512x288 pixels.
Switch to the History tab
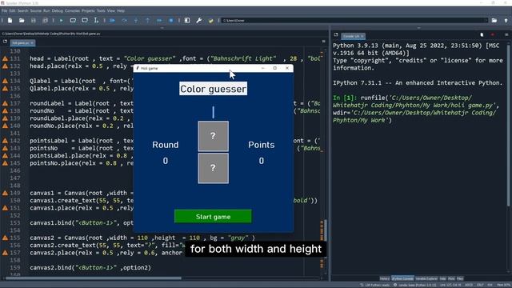click(x=385, y=278)
